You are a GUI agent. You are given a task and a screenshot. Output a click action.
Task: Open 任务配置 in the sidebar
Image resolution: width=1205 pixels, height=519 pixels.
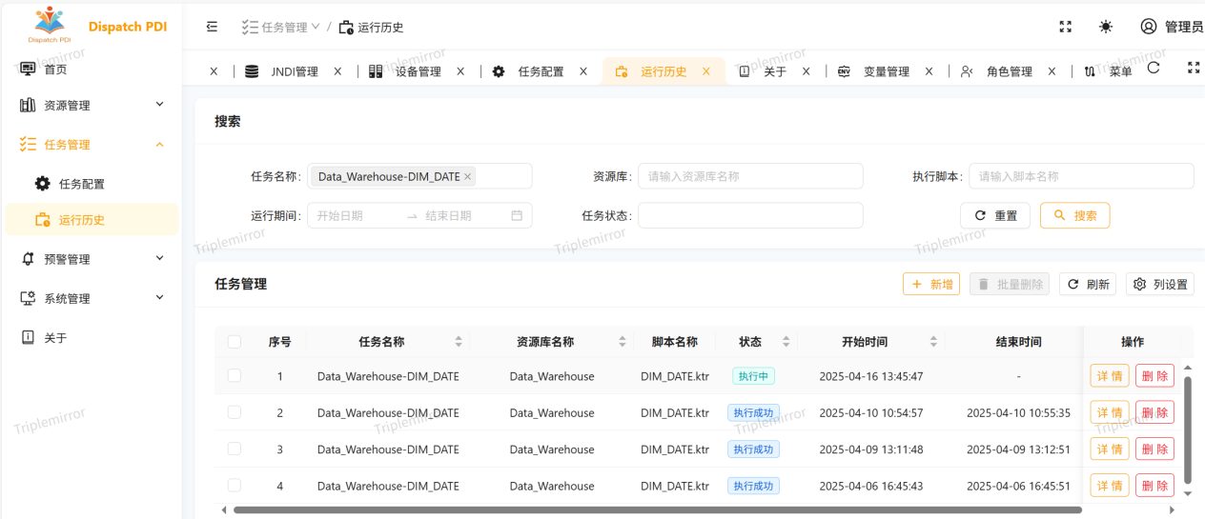click(92, 184)
